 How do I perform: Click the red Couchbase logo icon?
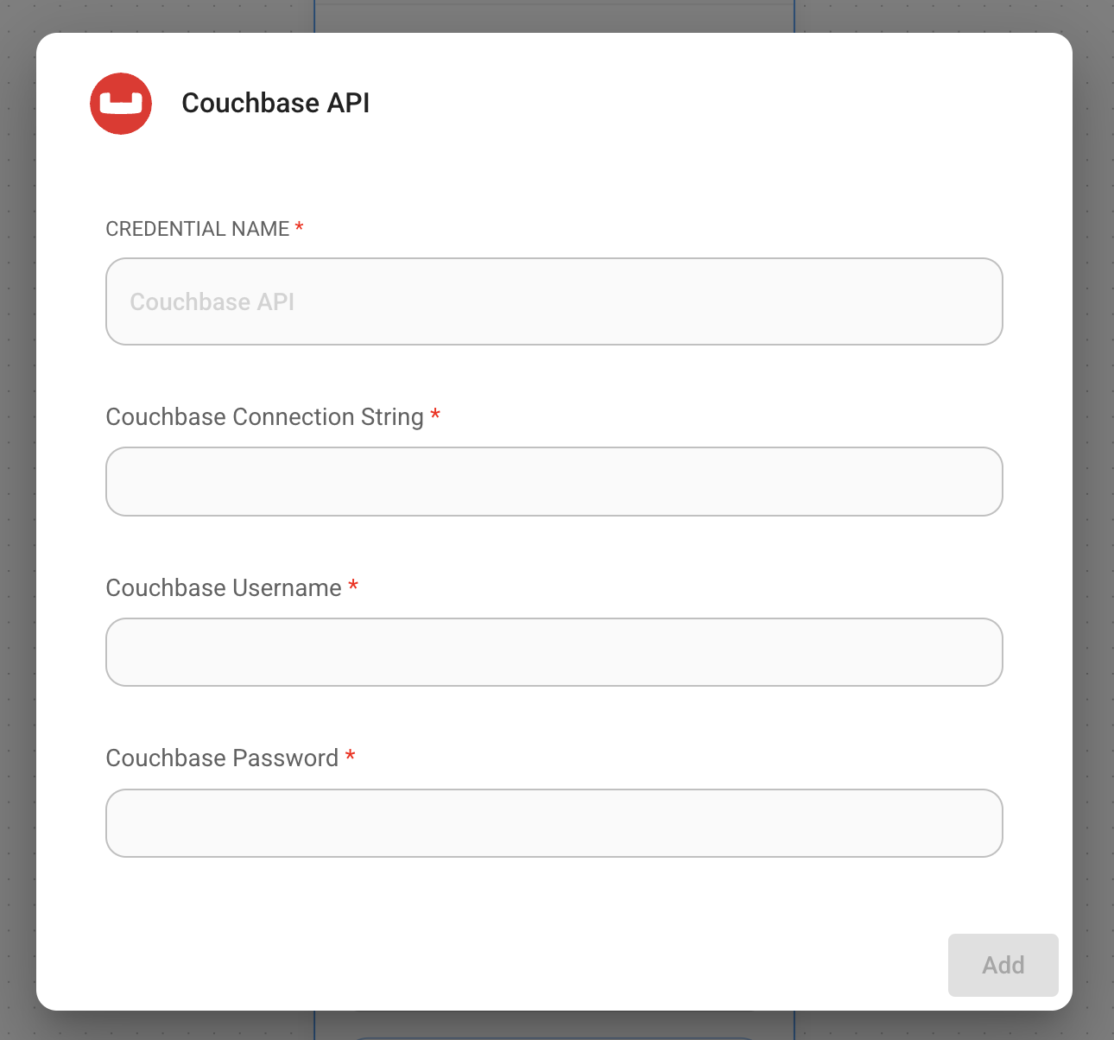pos(121,104)
